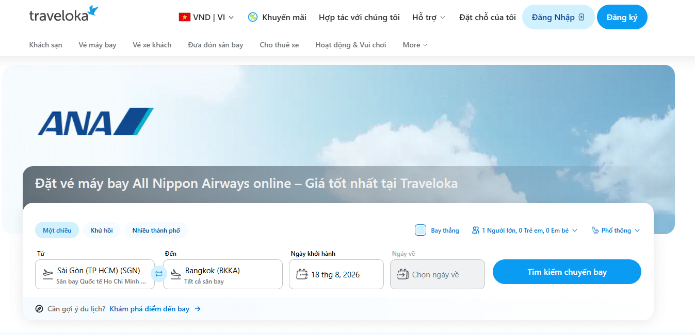Image resolution: width=695 pixels, height=335 pixels.
Task: Open the Đưa đón sân bay tab
Action: 216,45
